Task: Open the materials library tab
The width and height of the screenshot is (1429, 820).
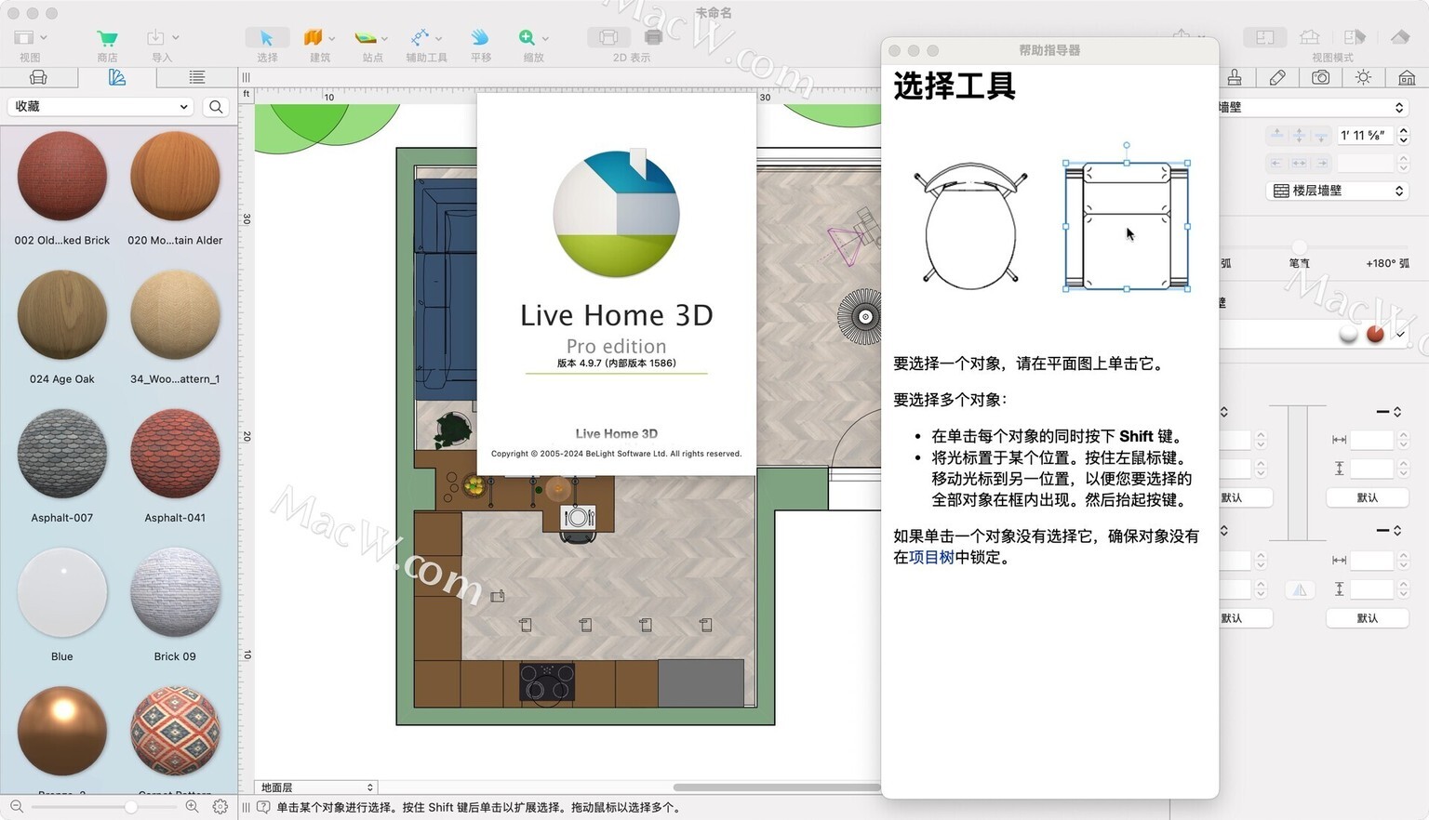Action: click(x=117, y=77)
